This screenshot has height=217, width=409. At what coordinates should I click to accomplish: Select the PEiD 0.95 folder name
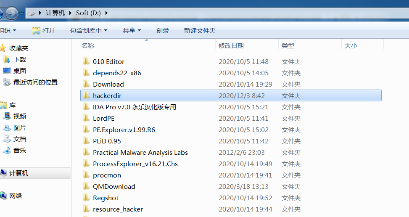[x=107, y=141]
